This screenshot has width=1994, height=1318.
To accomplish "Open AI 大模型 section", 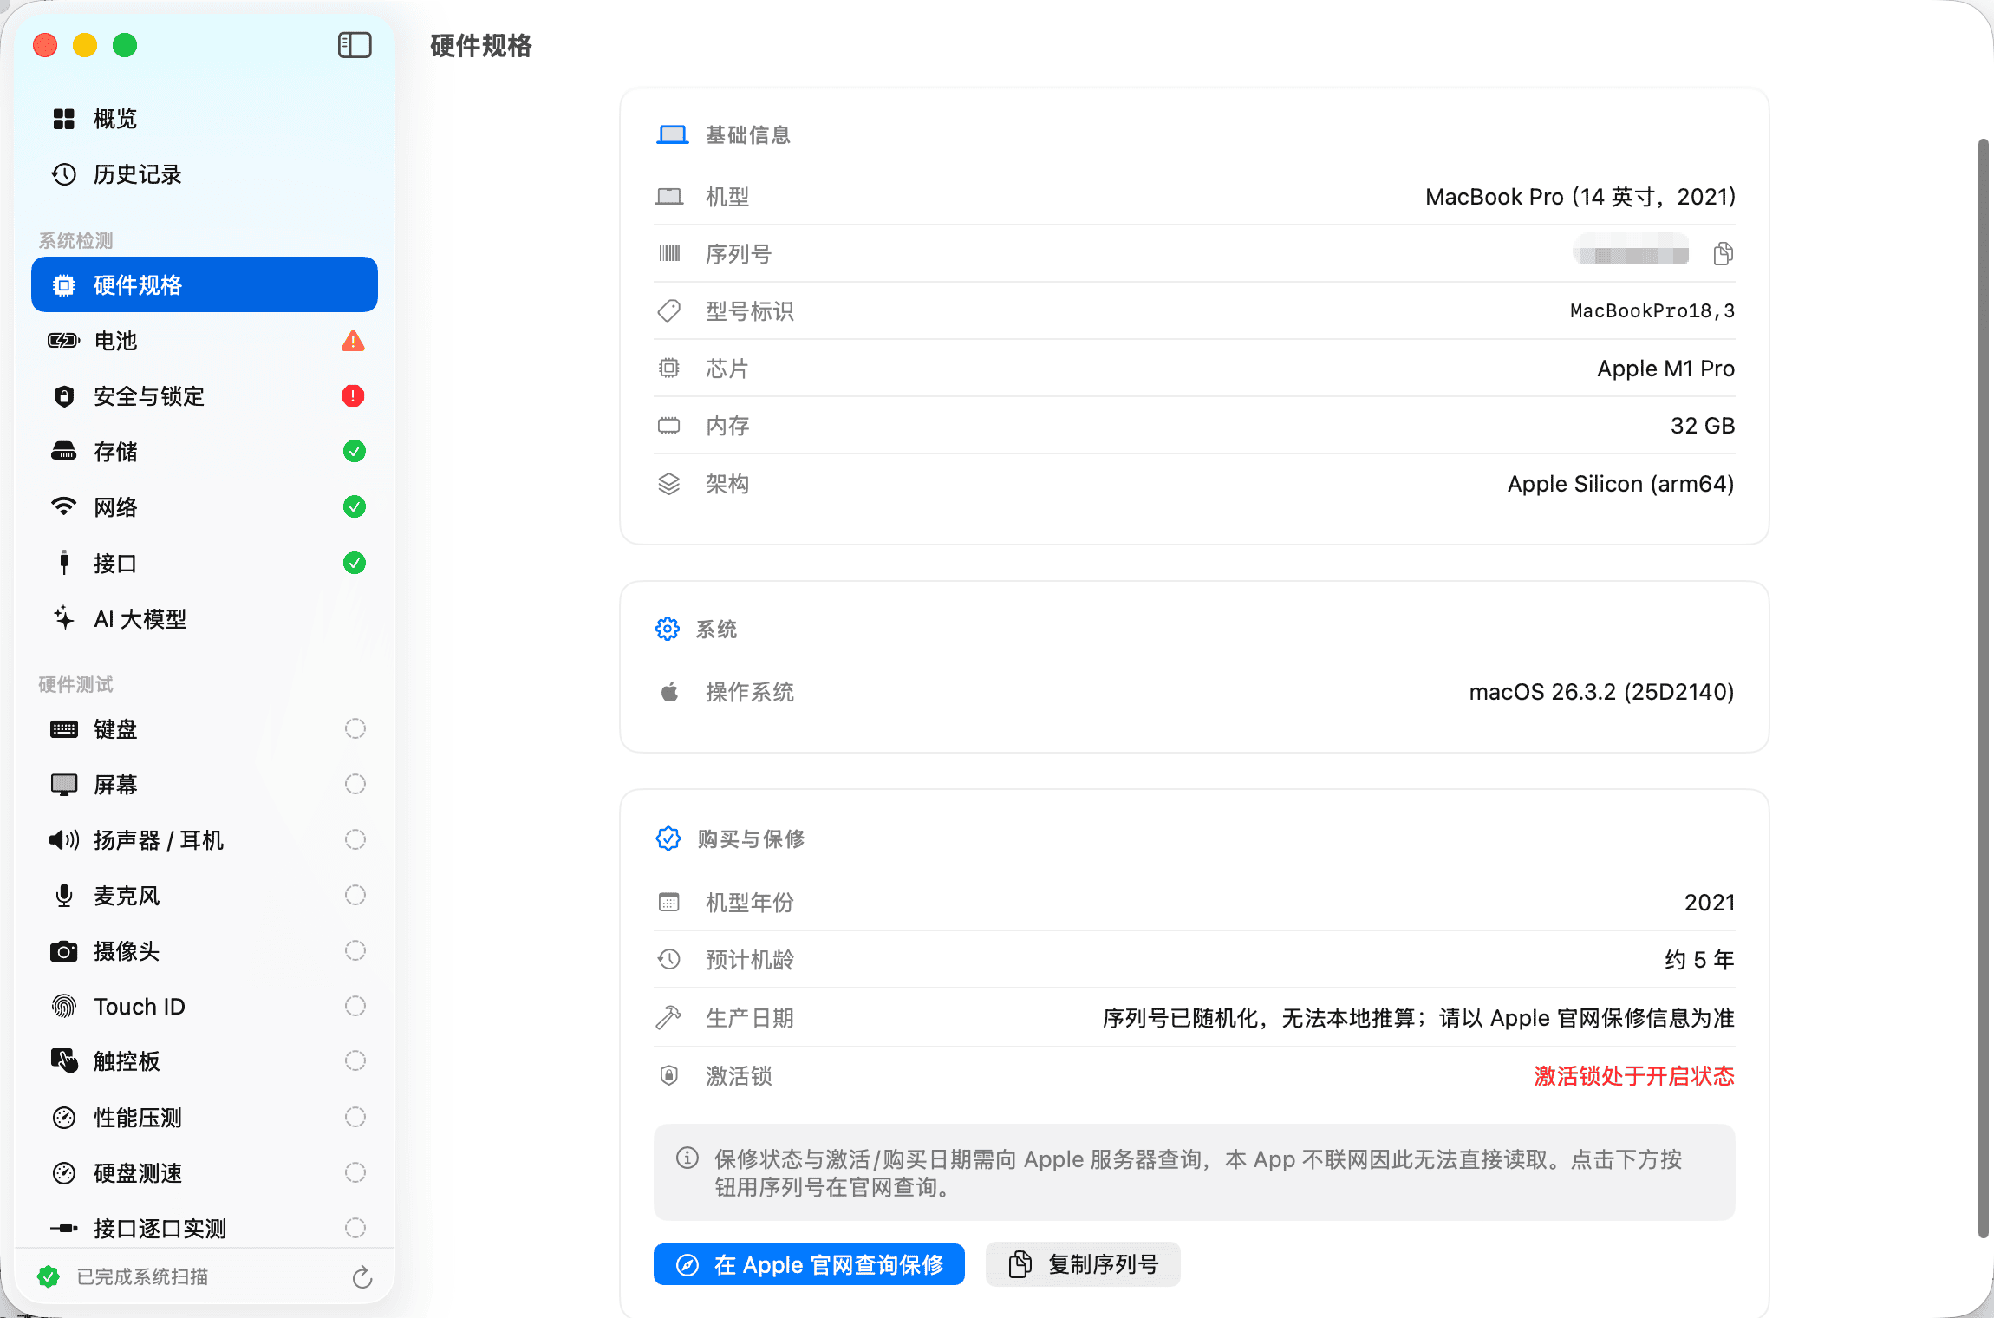I will pyautogui.click(x=205, y=619).
